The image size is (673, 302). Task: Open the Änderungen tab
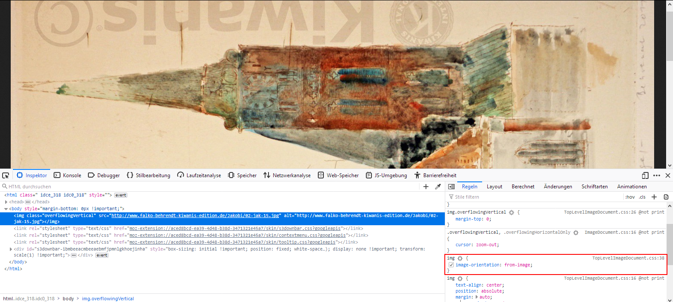(558, 187)
